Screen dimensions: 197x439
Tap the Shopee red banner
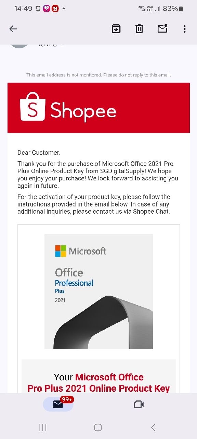tap(98, 108)
